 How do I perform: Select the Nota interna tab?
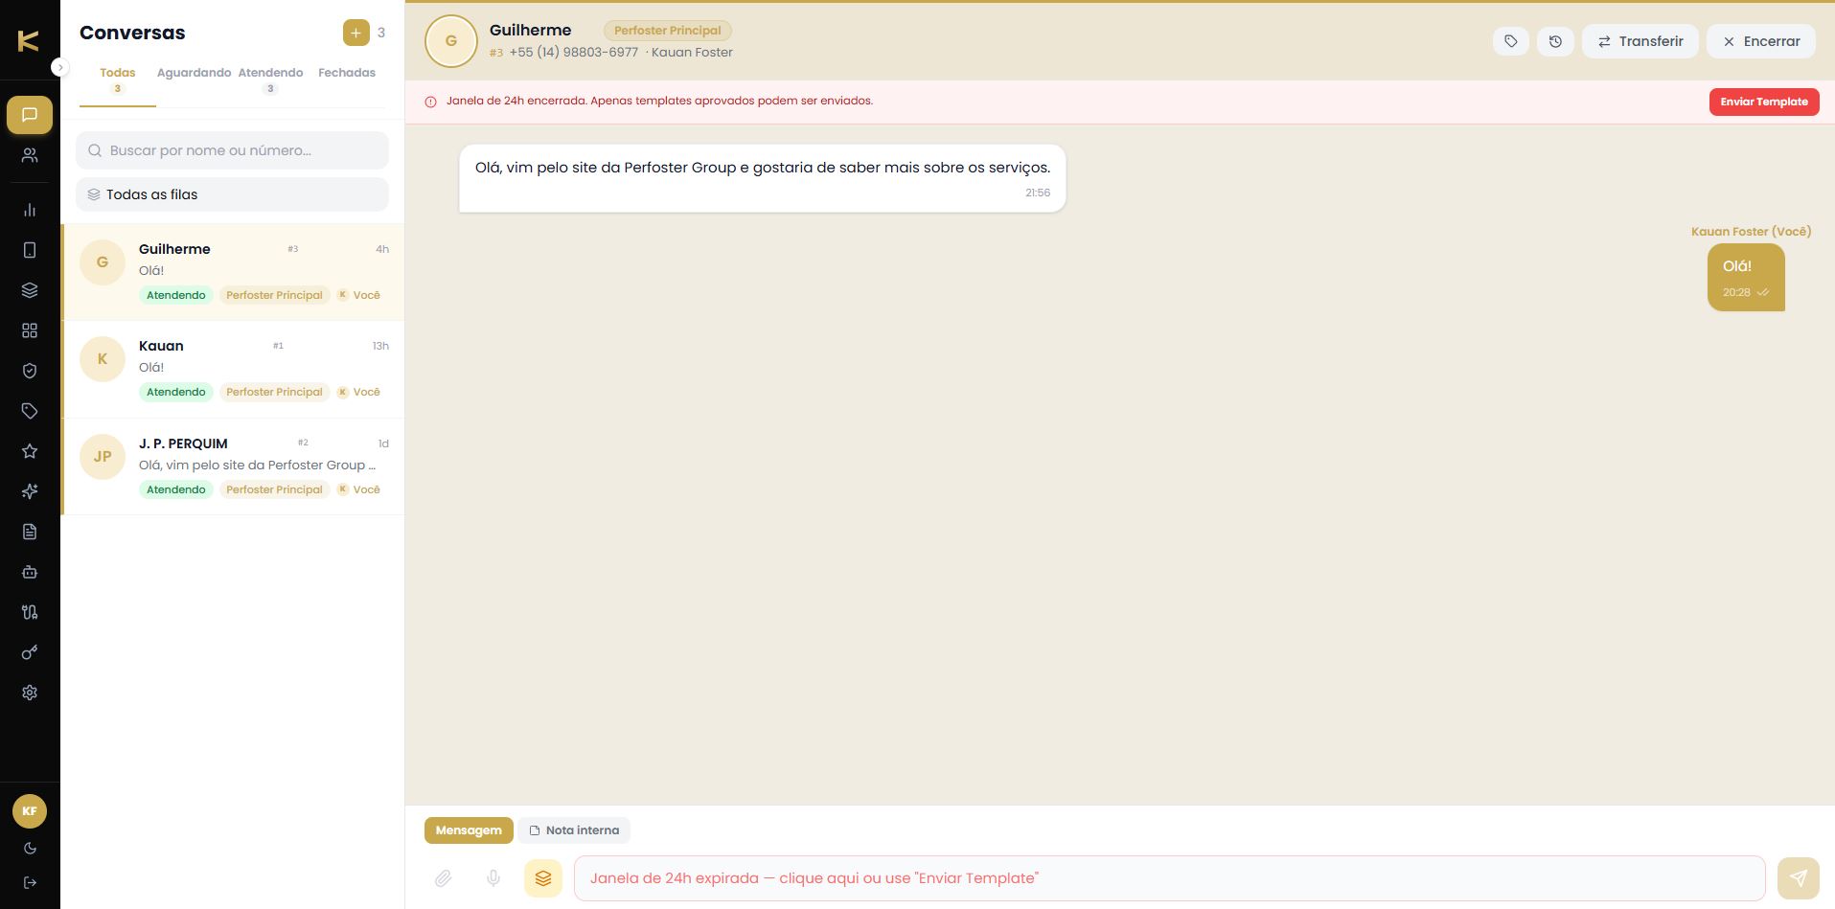click(x=574, y=830)
